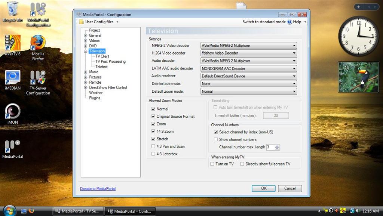Click Switch to standard mode
Viewport: 383px width, 216px height.
(264, 22)
